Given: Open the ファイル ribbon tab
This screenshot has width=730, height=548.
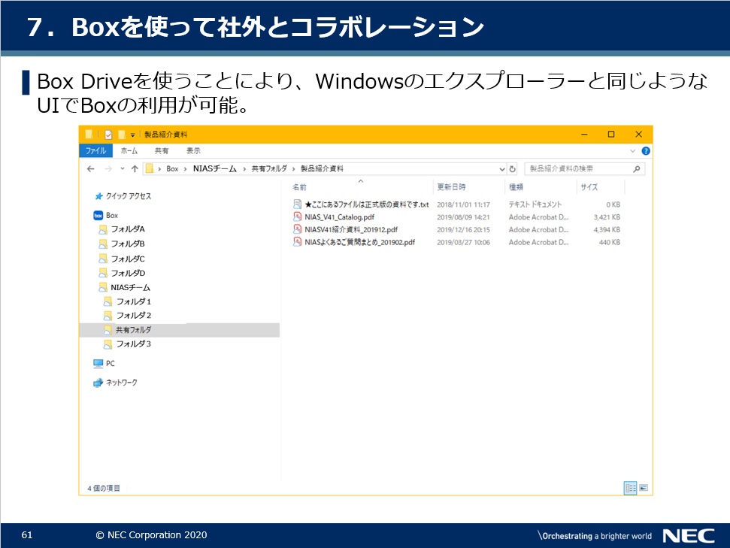Looking at the screenshot, I should click(x=96, y=151).
